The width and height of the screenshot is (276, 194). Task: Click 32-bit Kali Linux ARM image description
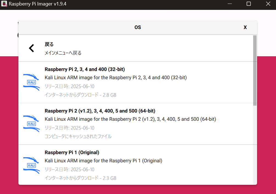coord(116,78)
